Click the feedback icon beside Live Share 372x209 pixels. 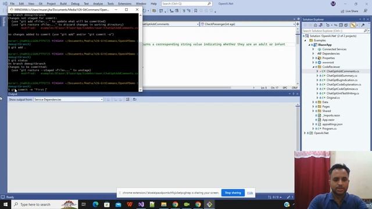coord(366,11)
